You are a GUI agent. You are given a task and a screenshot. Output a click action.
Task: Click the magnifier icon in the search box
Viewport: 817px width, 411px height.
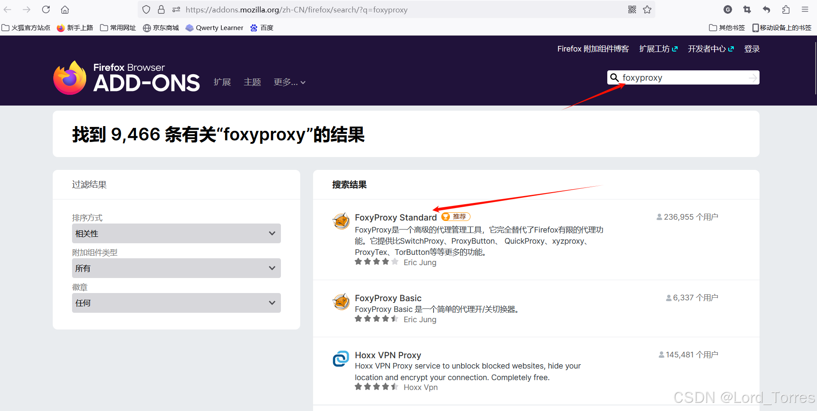coord(615,78)
